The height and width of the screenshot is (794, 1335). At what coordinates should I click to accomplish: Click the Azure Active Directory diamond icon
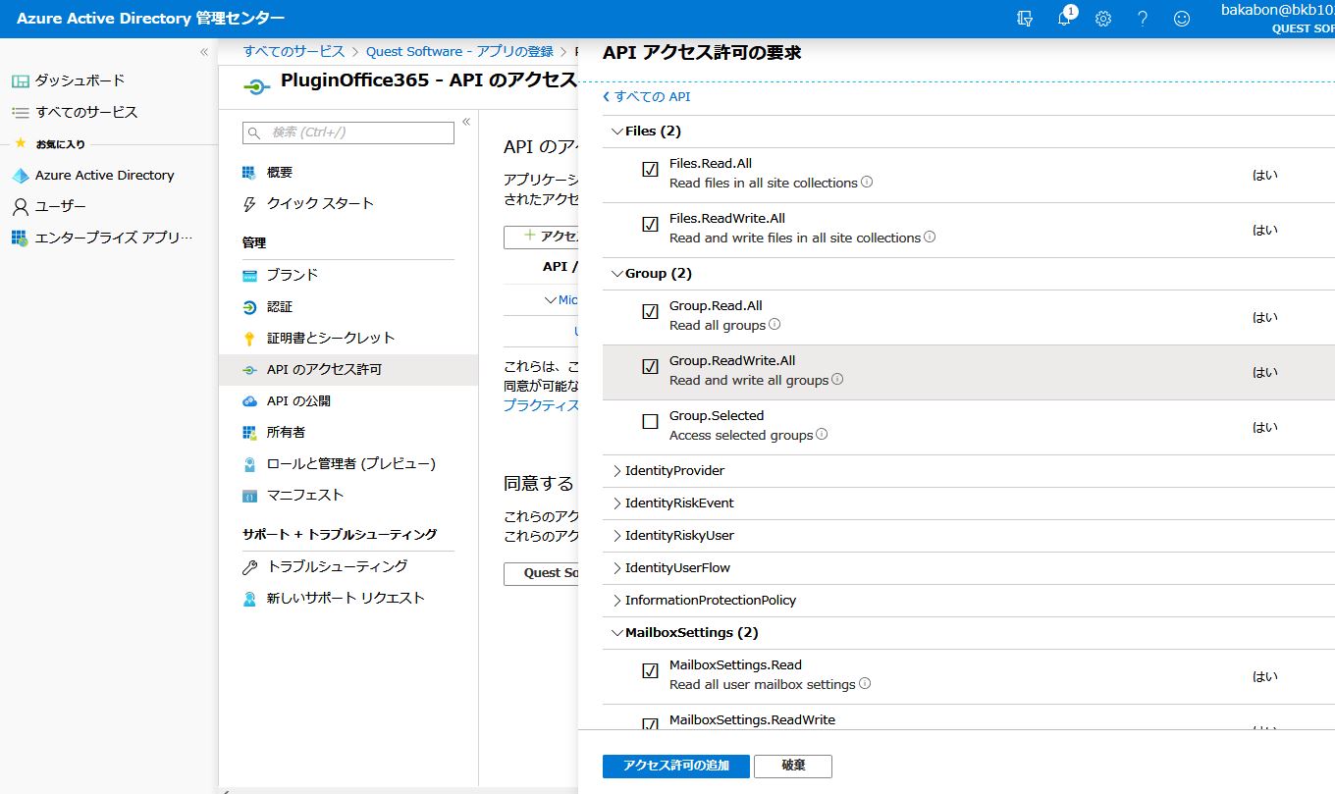[20, 176]
